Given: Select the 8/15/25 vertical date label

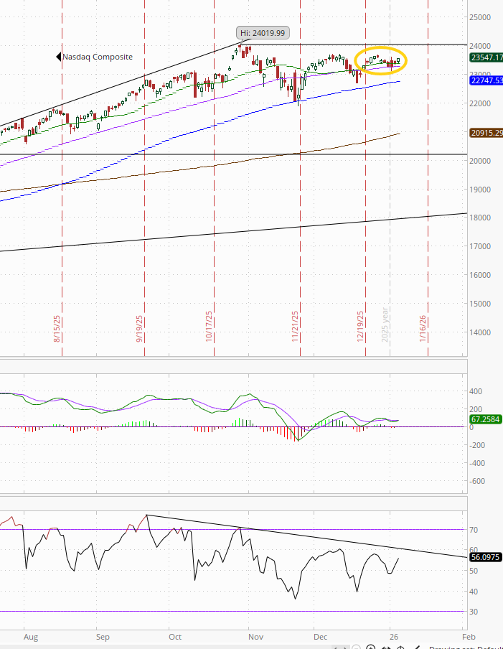Looking at the screenshot, I should (57, 329).
